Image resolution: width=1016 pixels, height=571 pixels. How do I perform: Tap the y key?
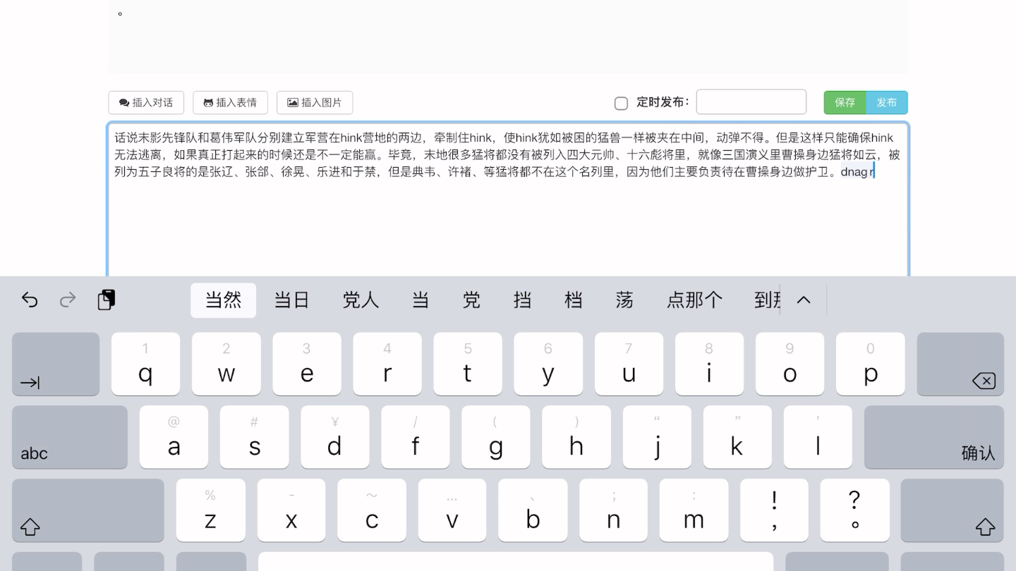click(548, 364)
